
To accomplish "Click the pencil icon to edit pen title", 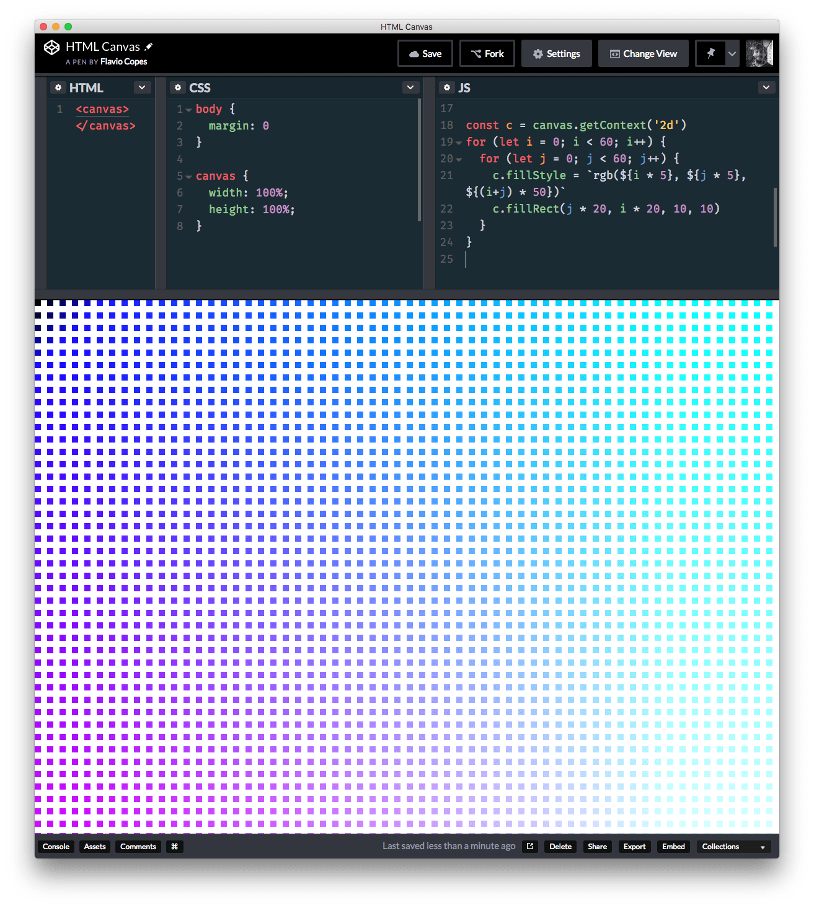I will [149, 46].
